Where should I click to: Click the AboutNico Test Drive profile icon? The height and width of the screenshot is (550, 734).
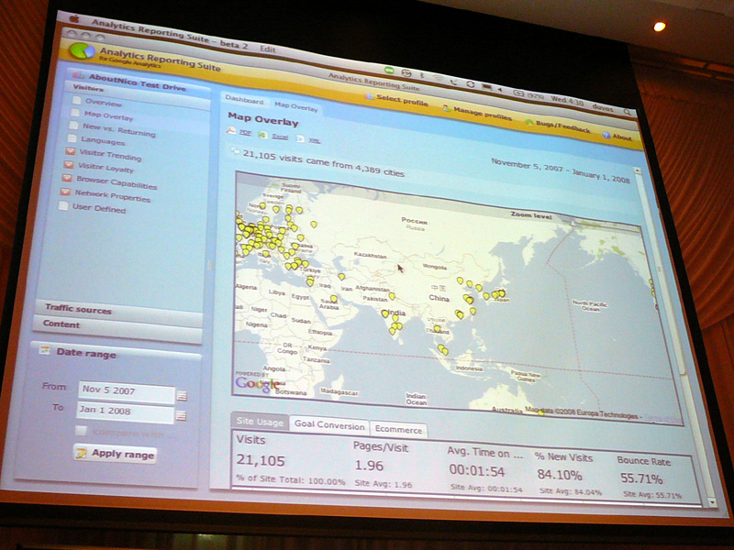[78, 75]
